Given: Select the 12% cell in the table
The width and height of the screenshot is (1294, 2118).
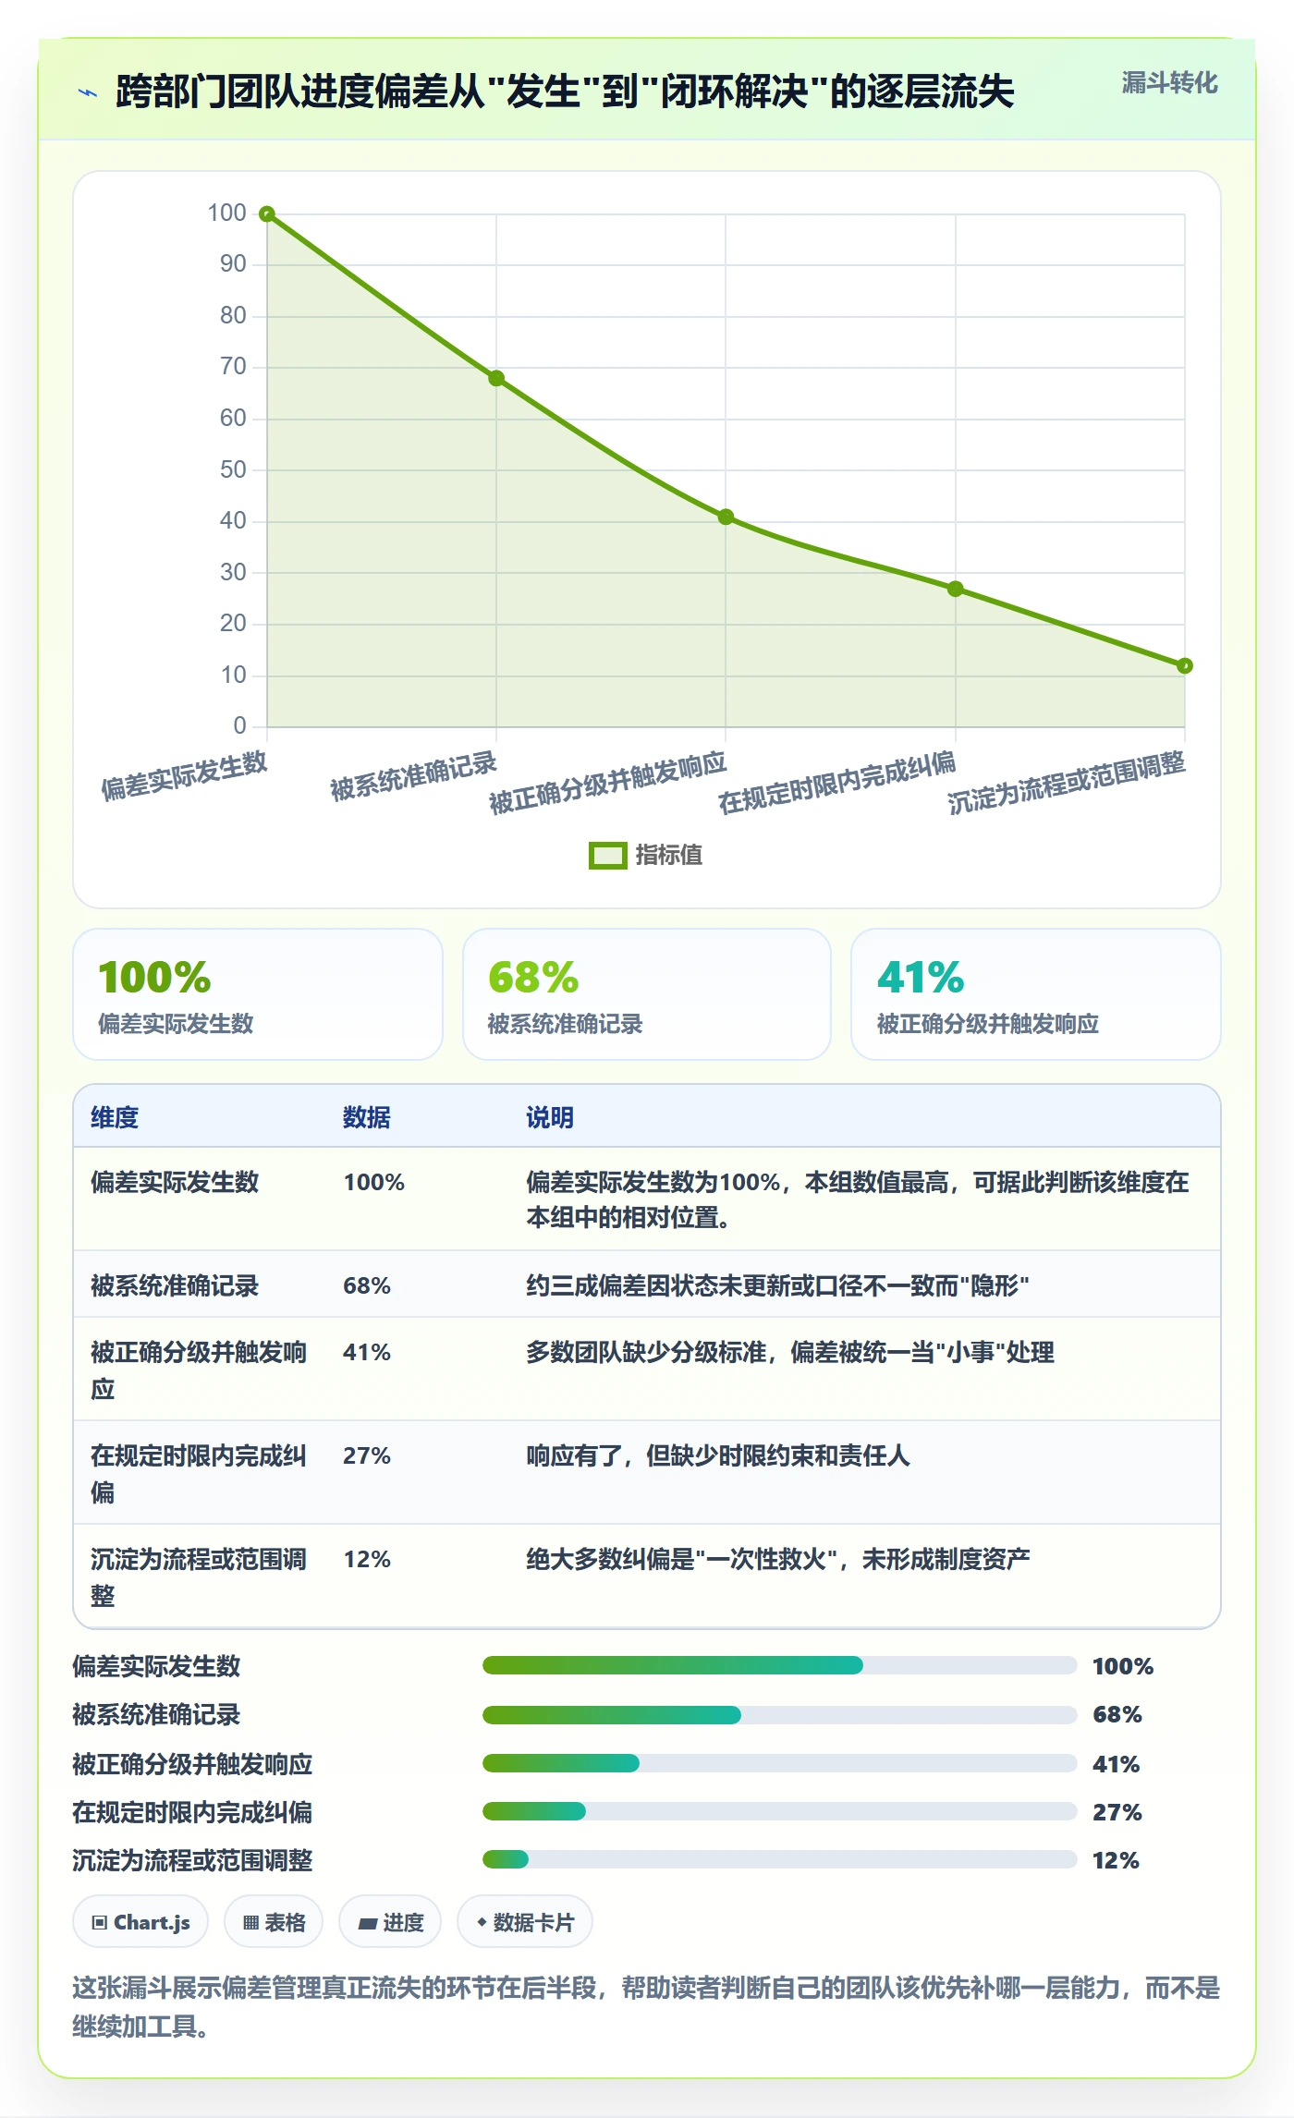Looking at the screenshot, I should (367, 1559).
